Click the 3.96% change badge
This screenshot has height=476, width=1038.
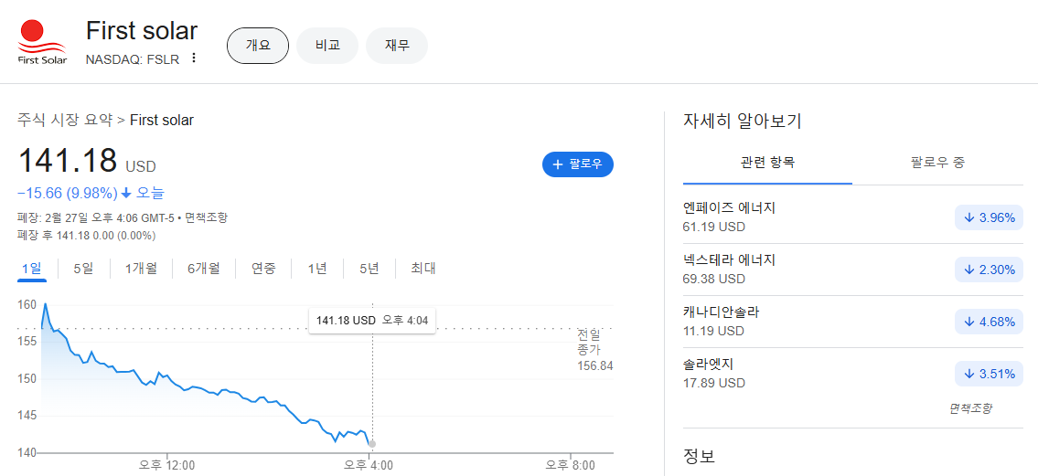(989, 217)
